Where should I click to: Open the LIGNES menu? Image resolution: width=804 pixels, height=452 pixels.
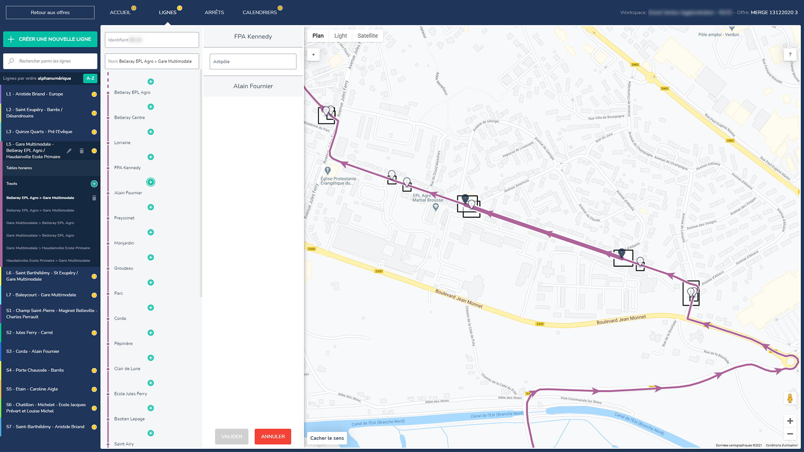[167, 13]
